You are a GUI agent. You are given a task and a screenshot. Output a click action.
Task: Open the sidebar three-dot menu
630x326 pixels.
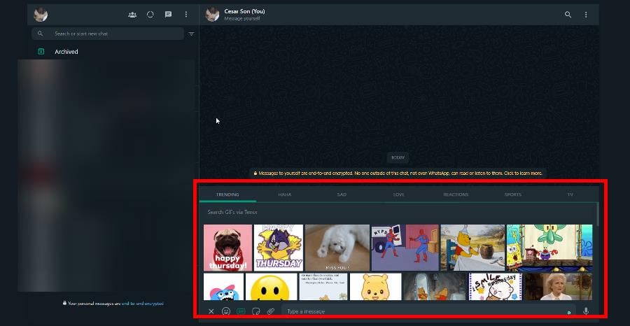coord(186,15)
